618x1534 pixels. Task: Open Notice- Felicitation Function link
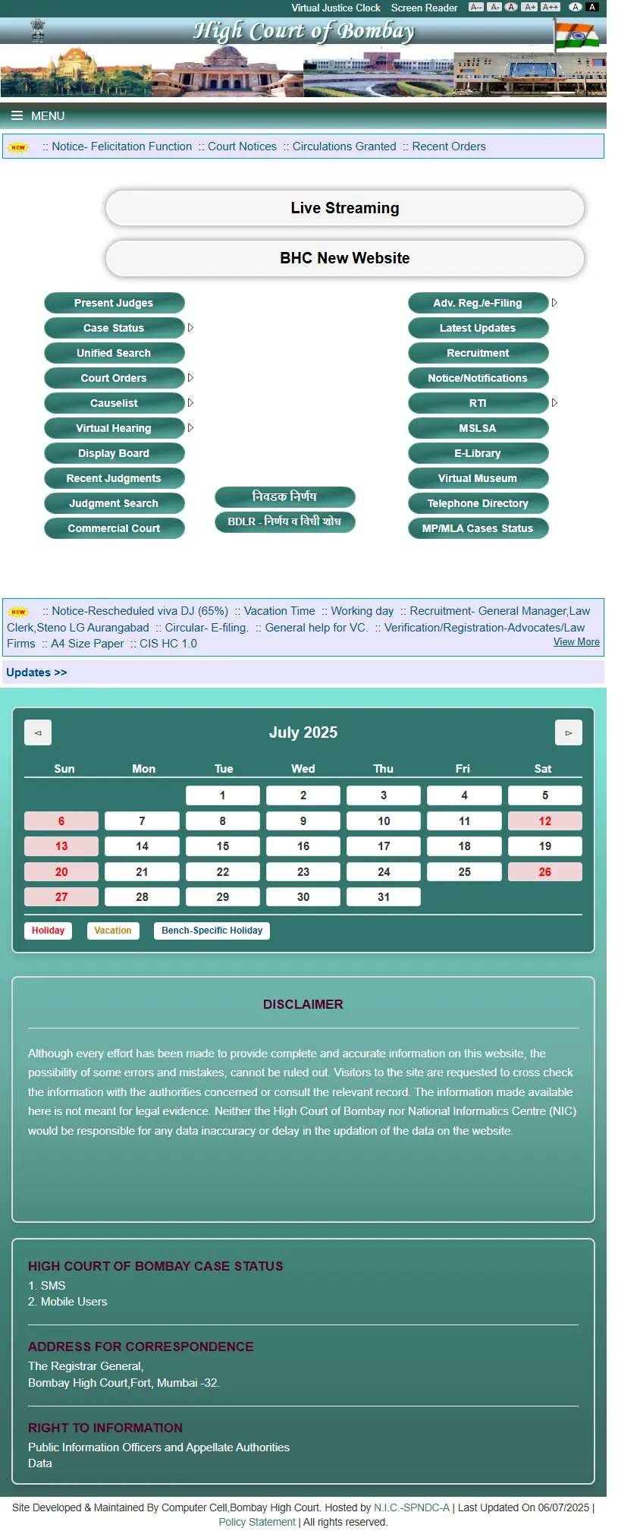point(122,146)
